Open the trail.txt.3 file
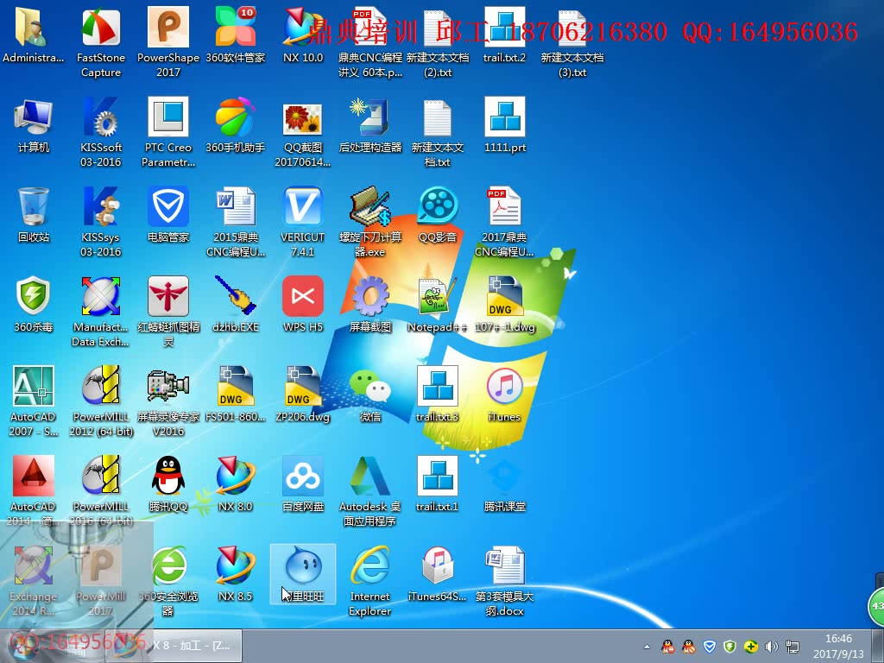Screen dimensions: 884x663 click(x=438, y=394)
